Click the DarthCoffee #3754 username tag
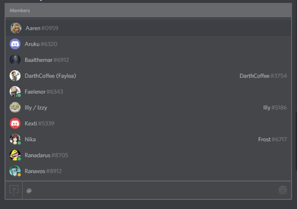 pyautogui.click(x=263, y=76)
